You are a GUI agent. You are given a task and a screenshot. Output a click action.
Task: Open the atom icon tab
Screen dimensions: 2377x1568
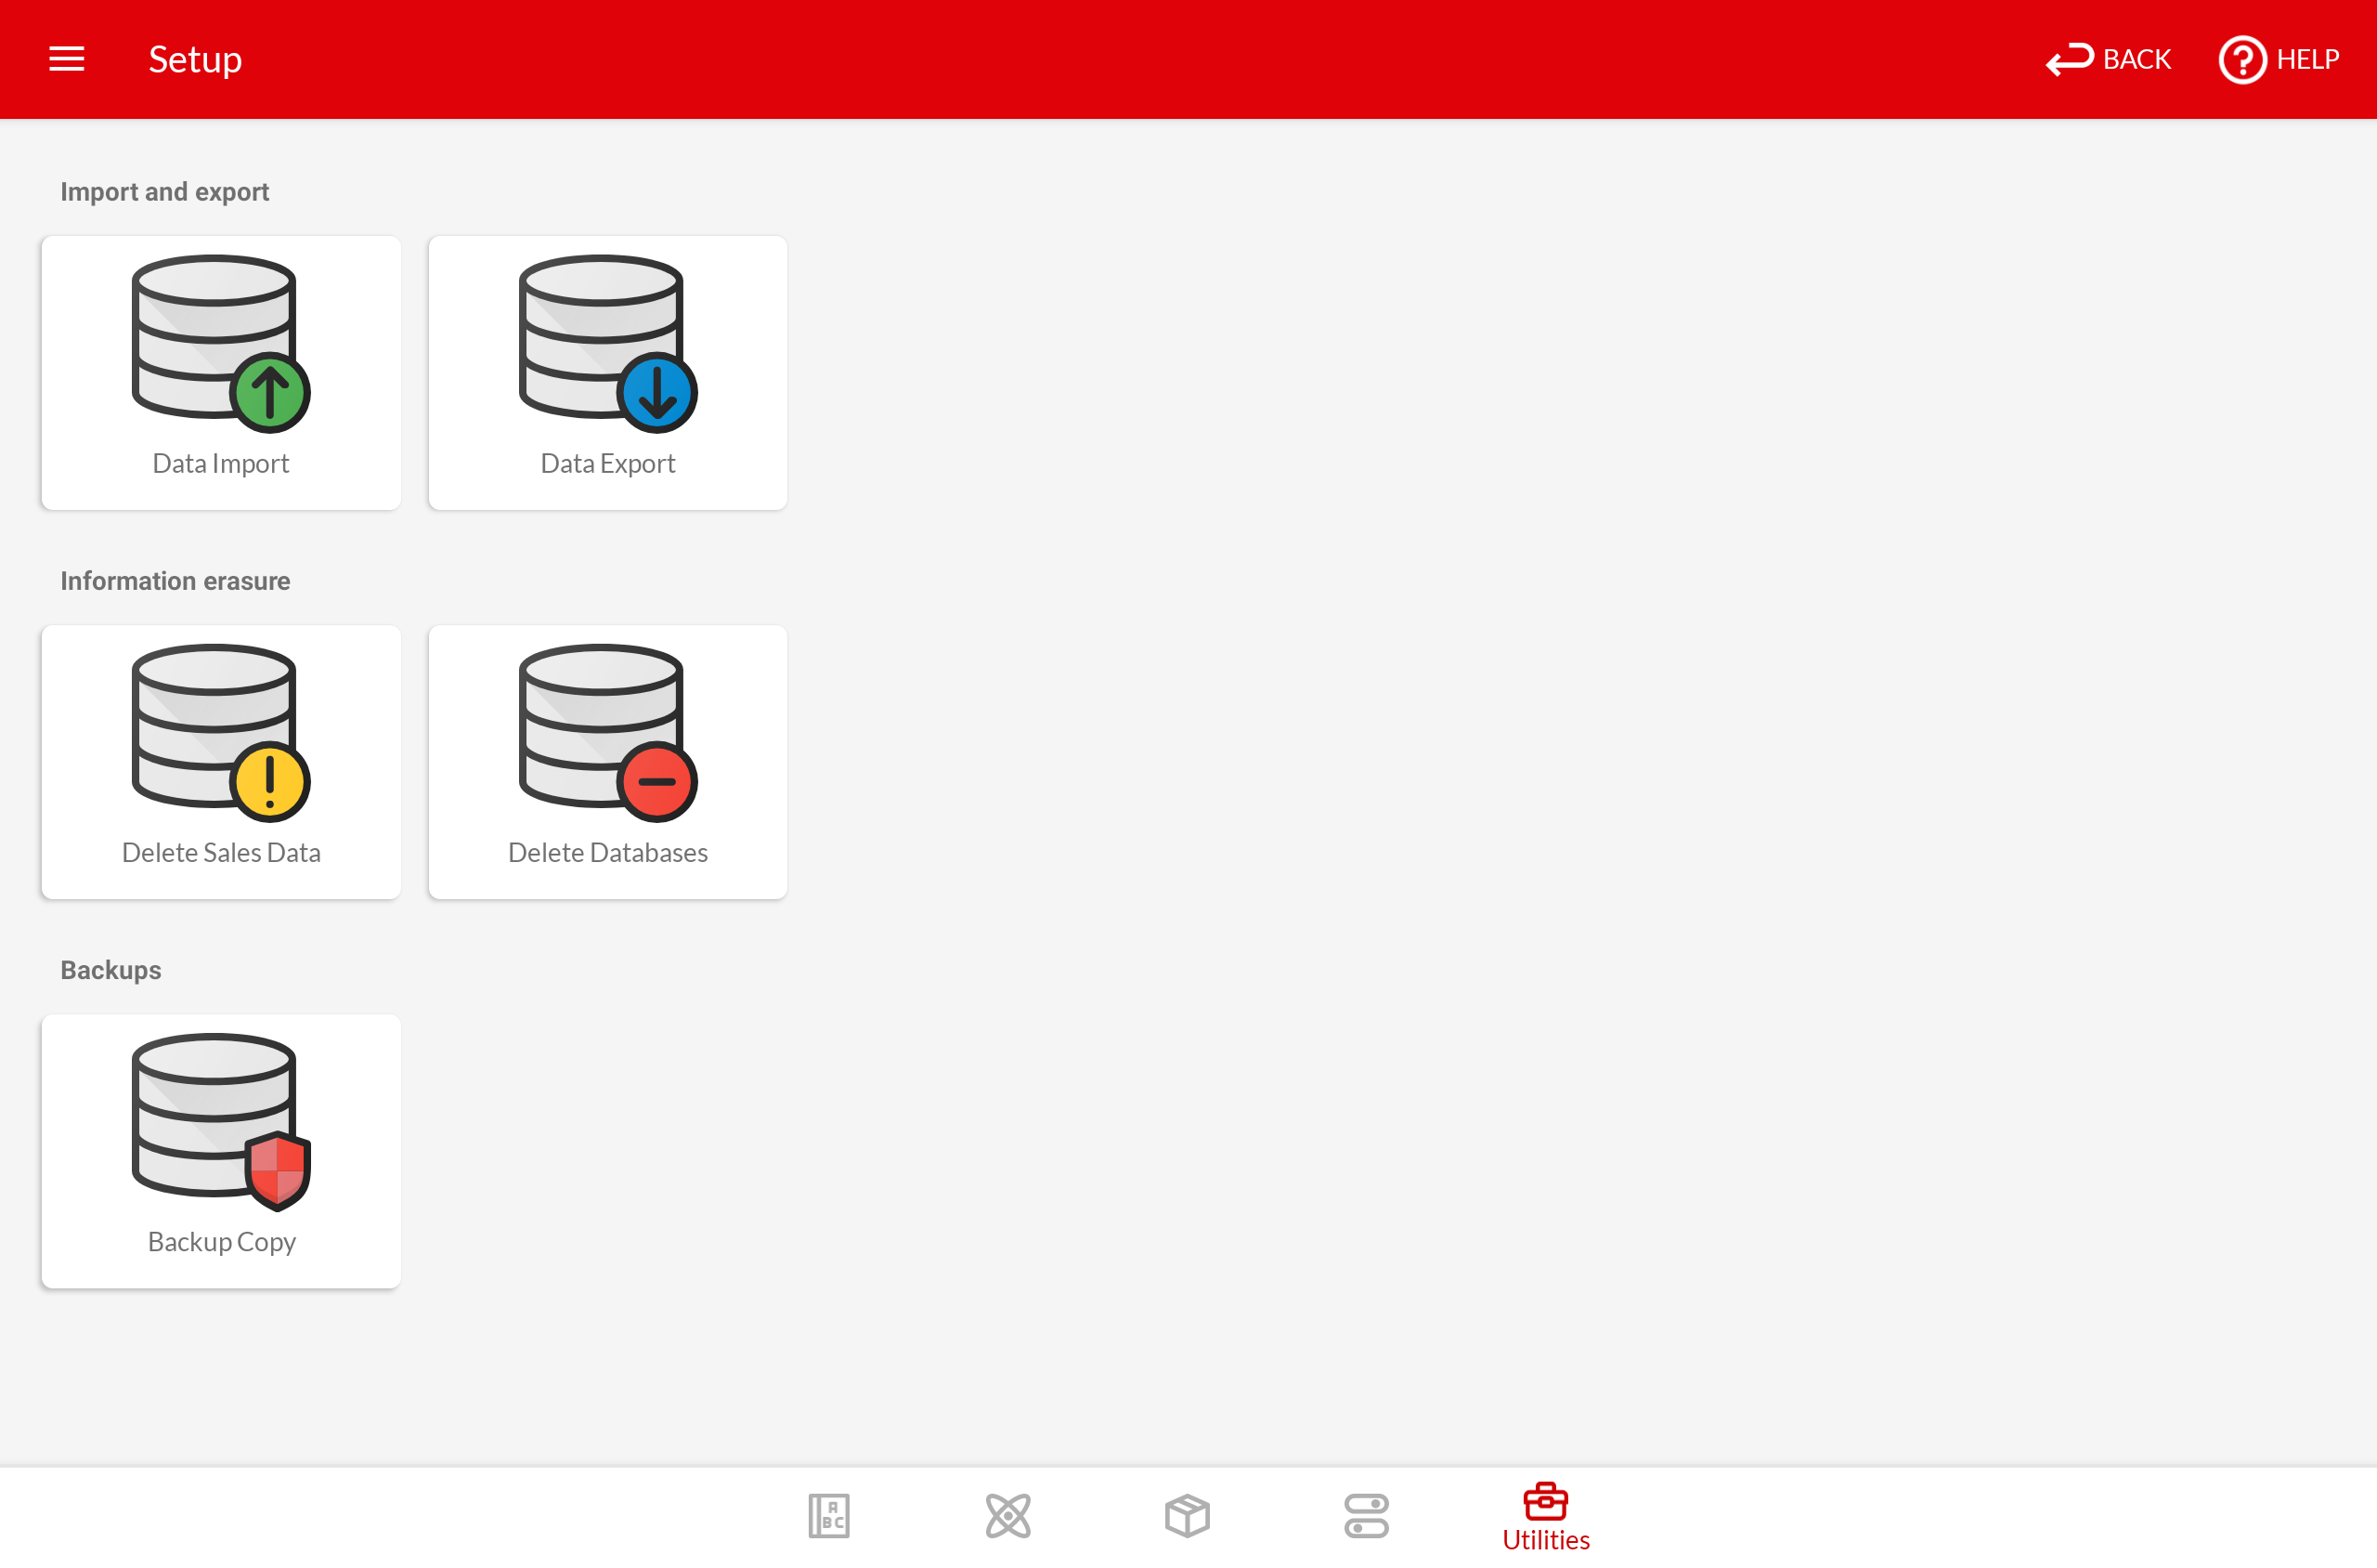click(1007, 1516)
